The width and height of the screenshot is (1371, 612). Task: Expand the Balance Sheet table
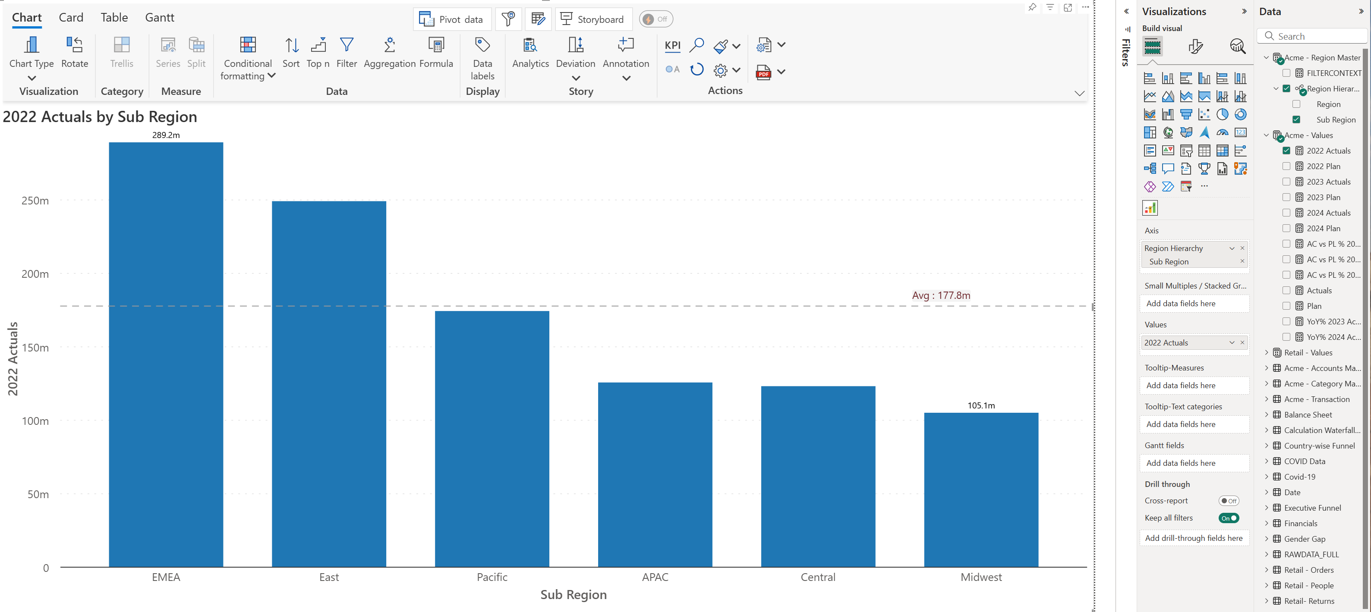(1267, 415)
